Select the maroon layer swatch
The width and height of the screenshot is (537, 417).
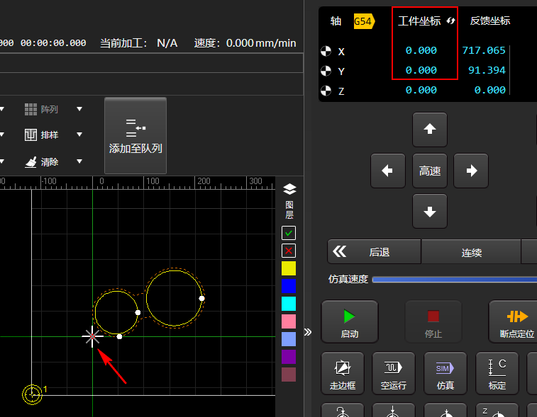289,375
